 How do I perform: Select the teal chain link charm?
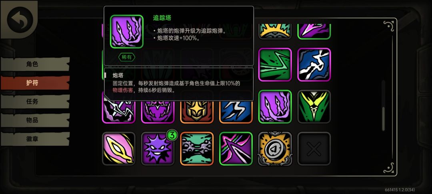click(197, 148)
